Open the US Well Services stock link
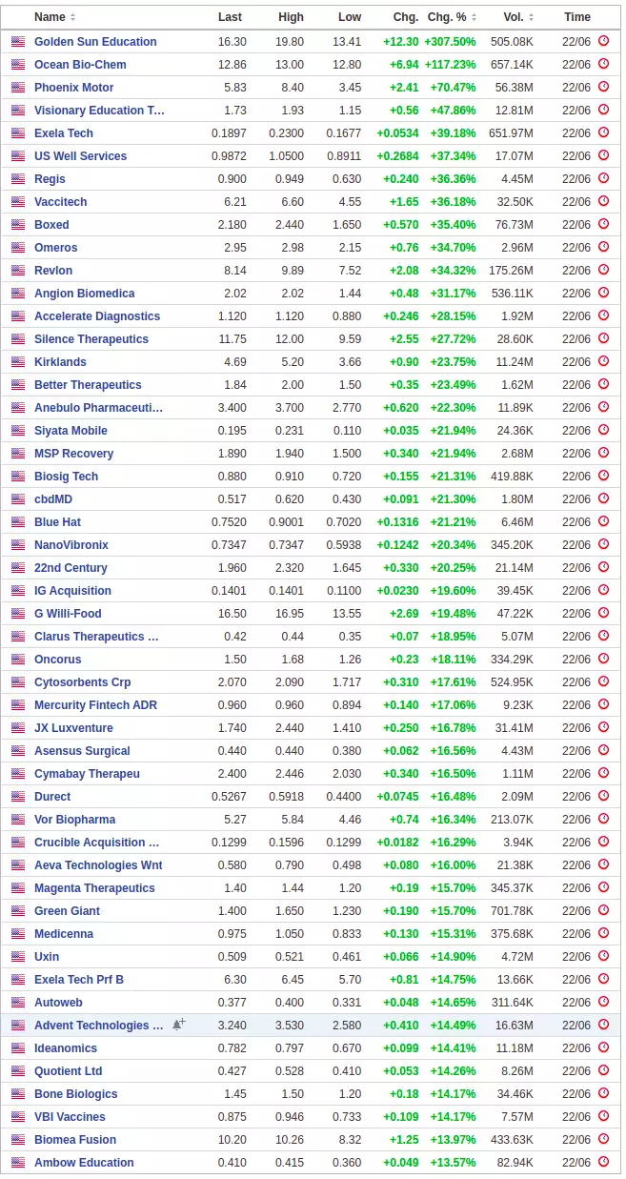The width and height of the screenshot is (626, 1179). [80, 156]
